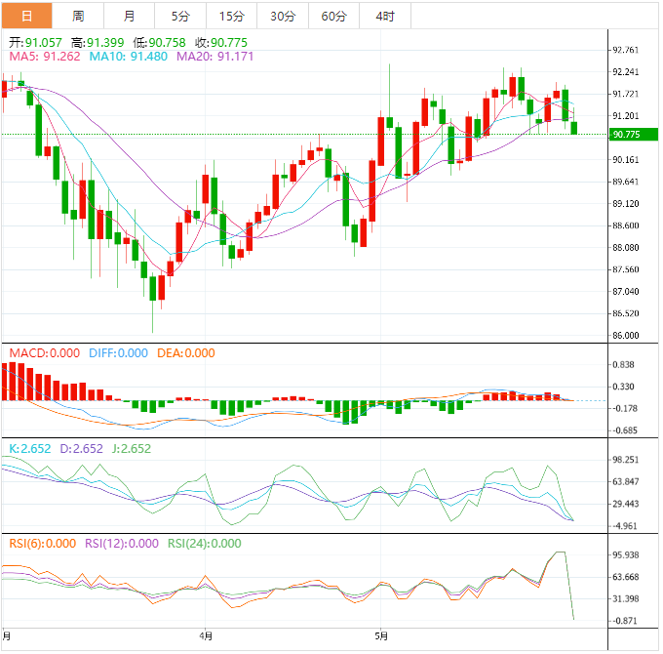
Task: Click the MACD:0.000 indicator label
Action: point(45,353)
